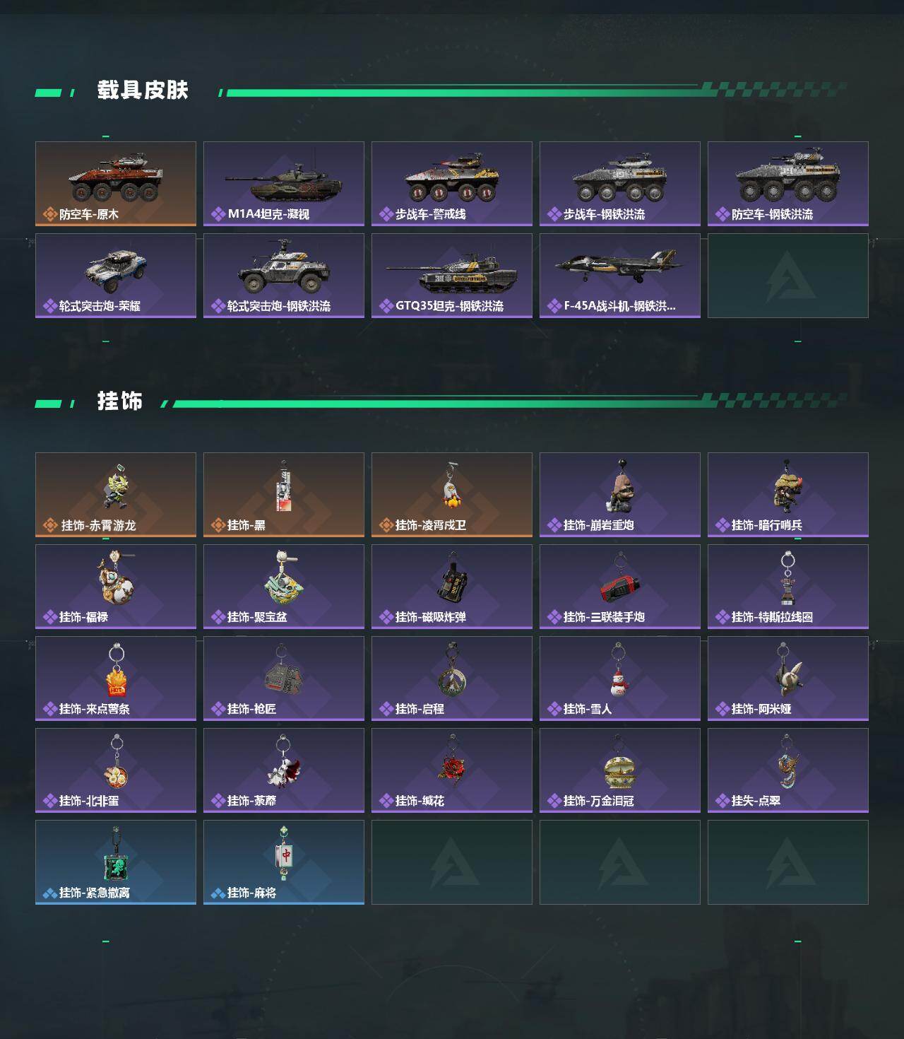Select the 挂饰-磁吸炸弹 charm
This screenshot has height=1039, width=904.
coord(452,587)
